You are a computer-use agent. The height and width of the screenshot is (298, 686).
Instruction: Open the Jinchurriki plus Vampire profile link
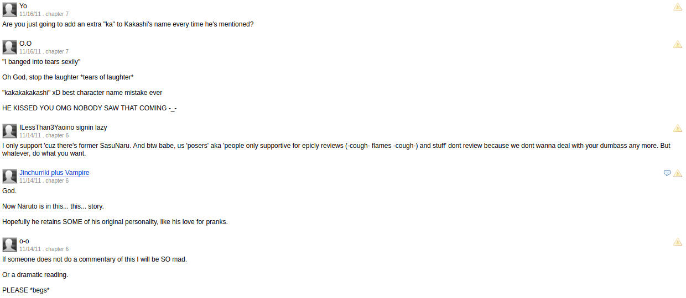tap(54, 173)
